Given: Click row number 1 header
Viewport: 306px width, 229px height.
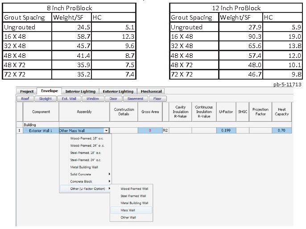Looking at the screenshot, I should click(x=19, y=130).
